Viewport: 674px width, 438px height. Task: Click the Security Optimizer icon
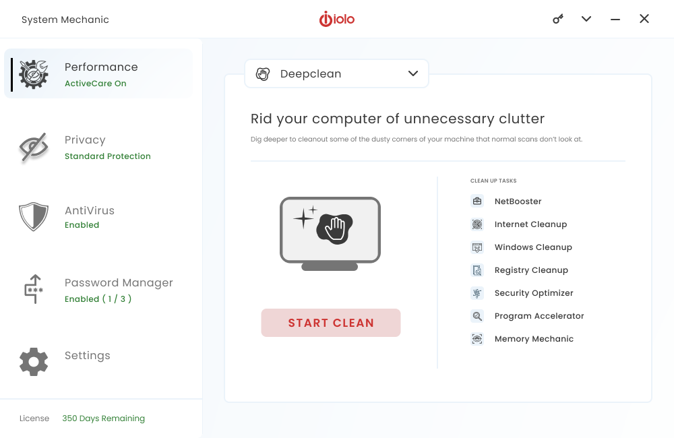477,293
